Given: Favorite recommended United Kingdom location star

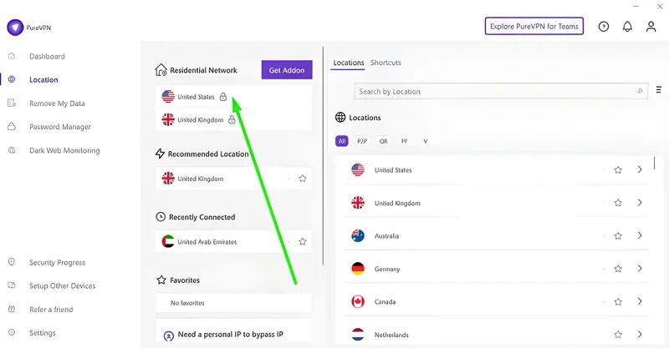Looking at the screenshot, I should click(303, 179).
